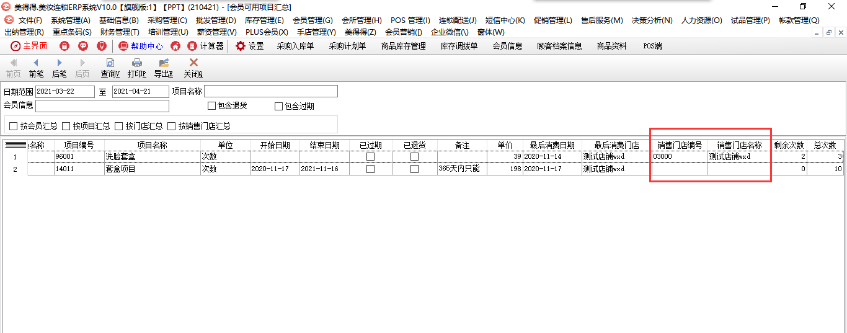Open the POS 管理(I) menu

(x=410, y=20)
